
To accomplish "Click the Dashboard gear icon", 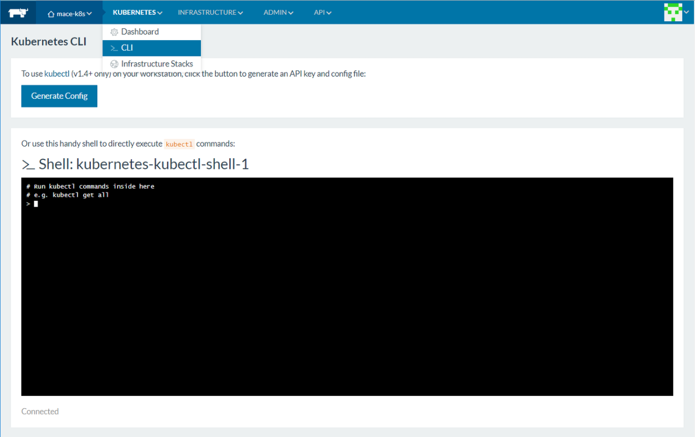I will [114, 32].
